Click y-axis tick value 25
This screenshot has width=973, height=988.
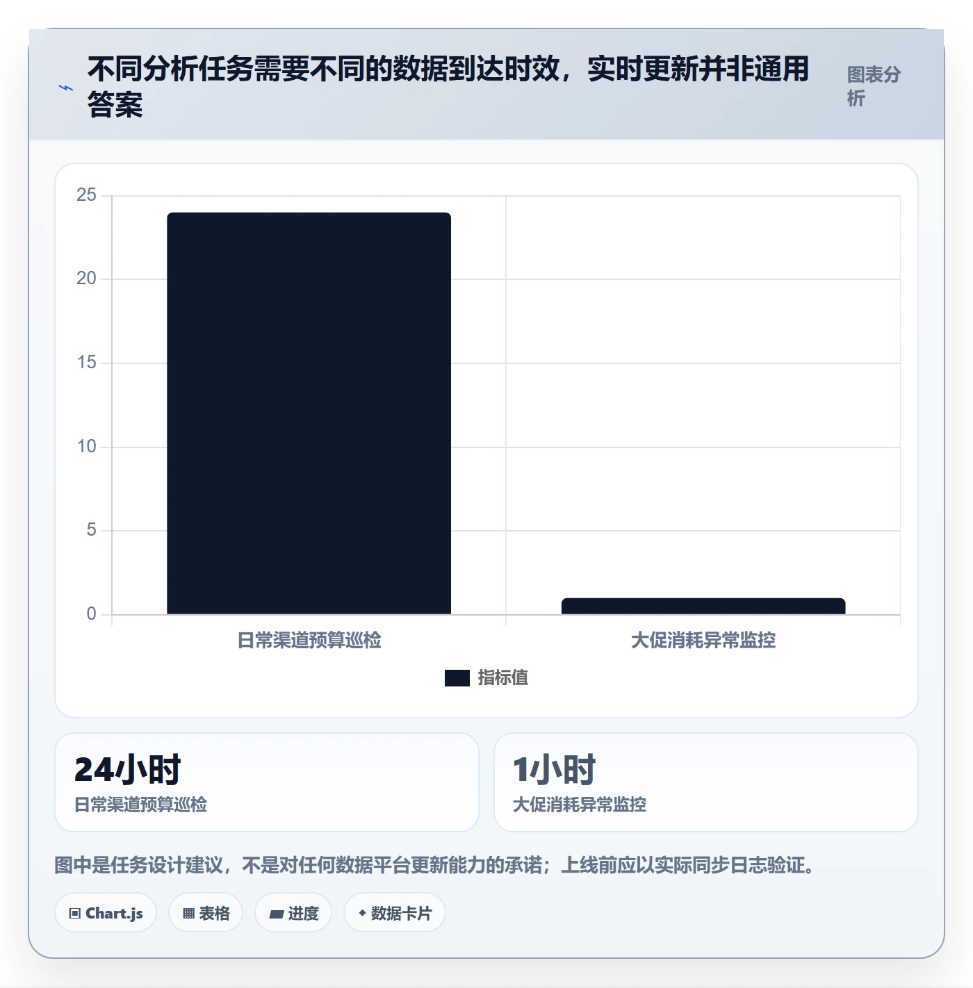point(86,195)
